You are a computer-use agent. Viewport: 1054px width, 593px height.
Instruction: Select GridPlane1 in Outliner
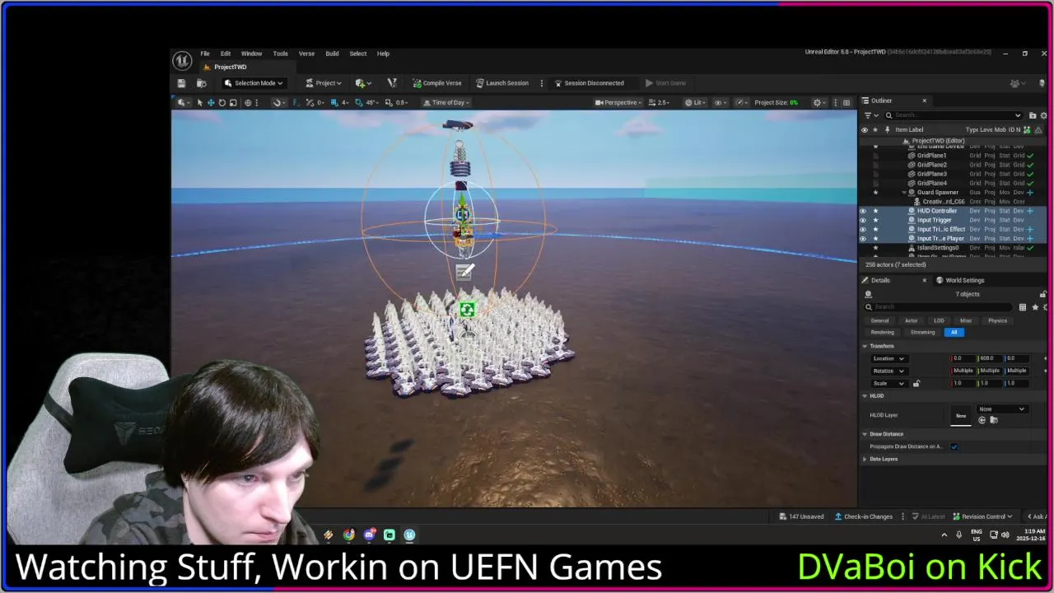coord(931,156)
